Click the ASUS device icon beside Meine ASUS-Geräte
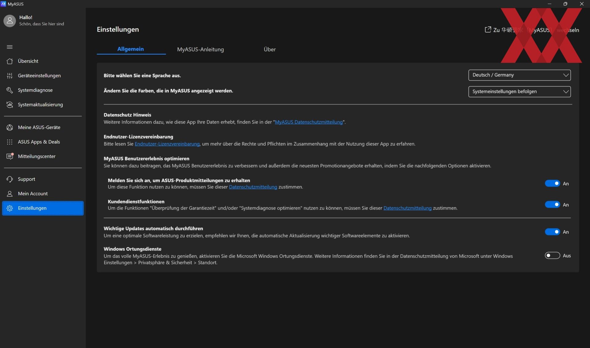This screenshot has width=590, height=348. [10, 127]
